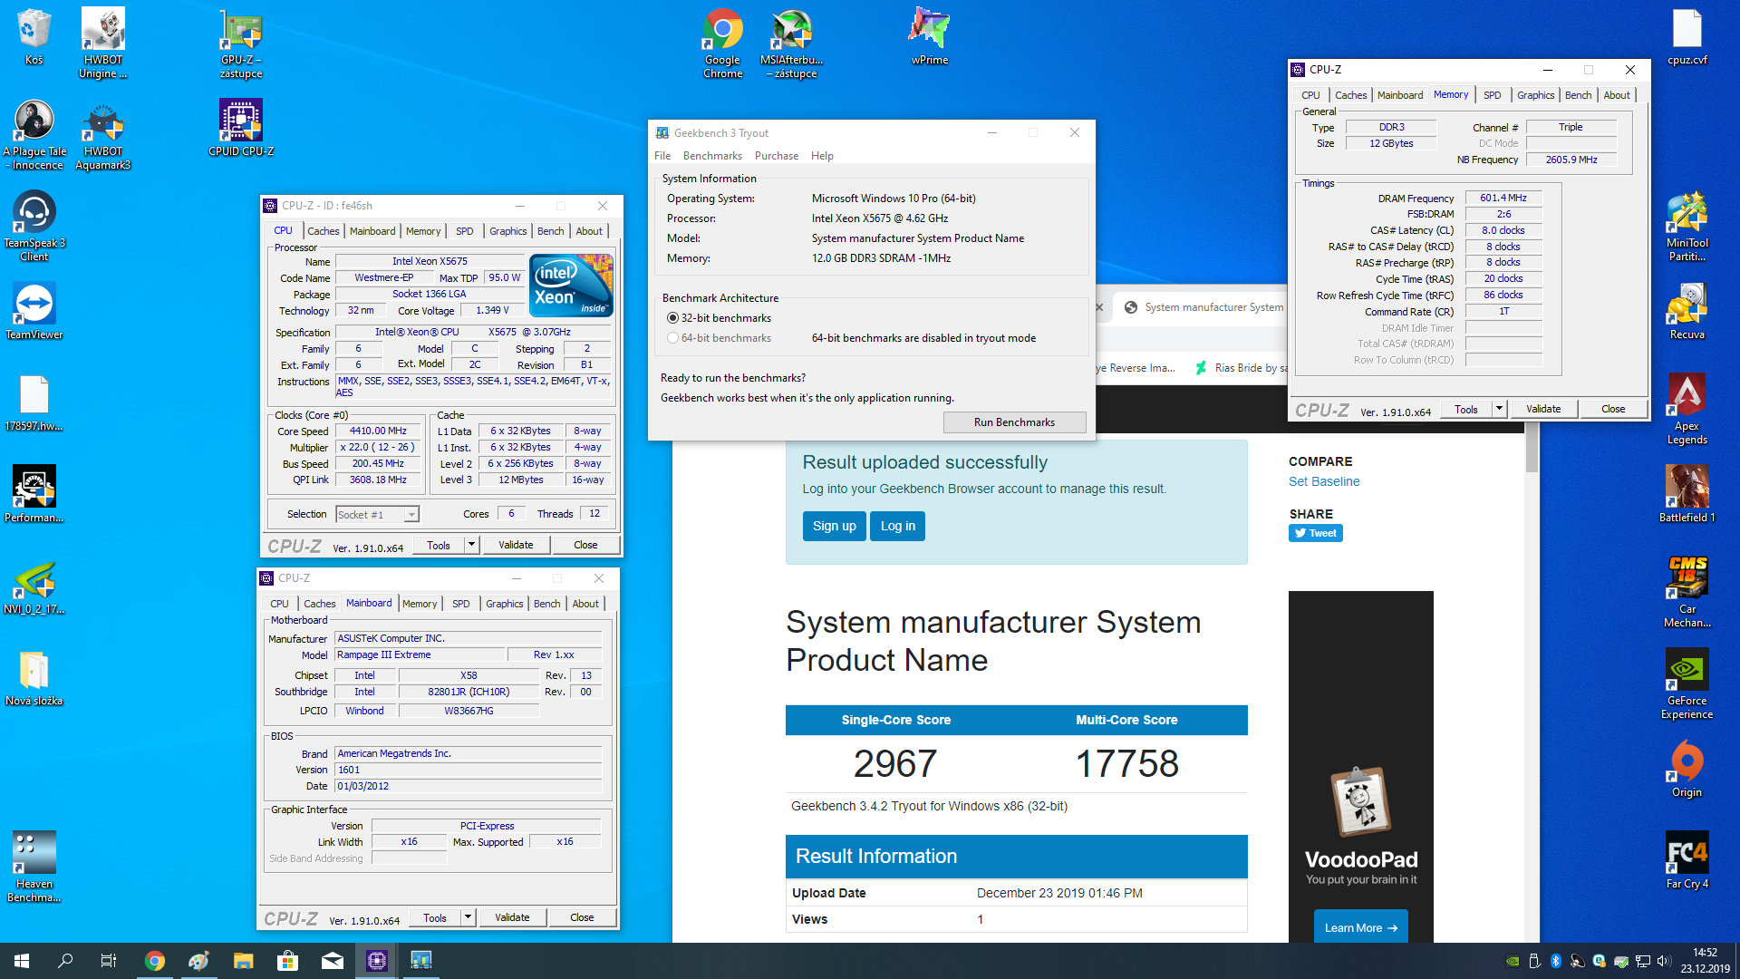Click Set Baseline link
Screen dimensions: 1740x979
pyautogui.click(x=1324, y=481)
